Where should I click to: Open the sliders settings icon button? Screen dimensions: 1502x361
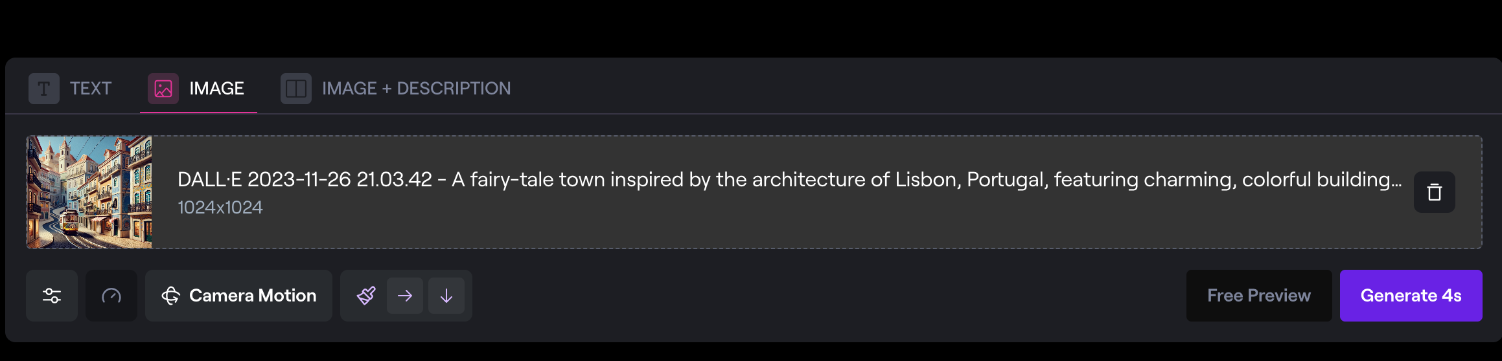point(52,296)
